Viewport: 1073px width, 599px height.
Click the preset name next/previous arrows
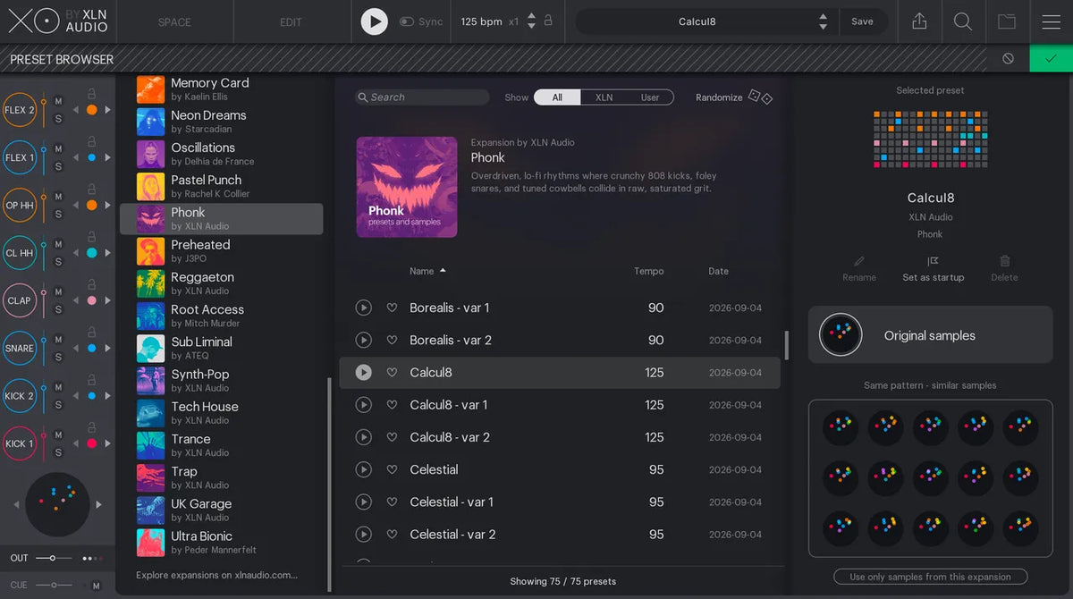pyautogui.click(x=823, y=21)
